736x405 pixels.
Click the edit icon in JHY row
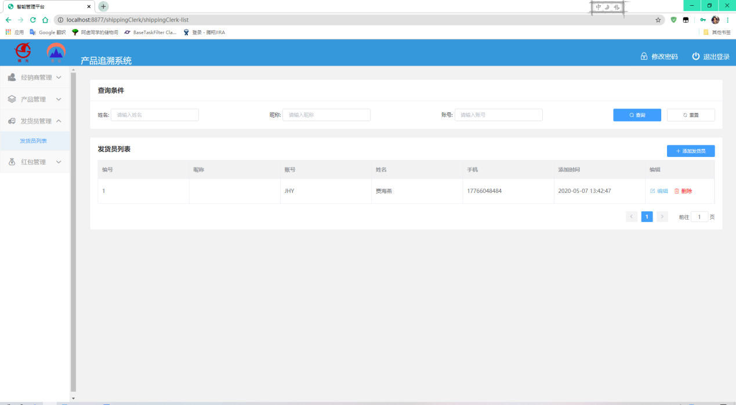pos(652,191)
